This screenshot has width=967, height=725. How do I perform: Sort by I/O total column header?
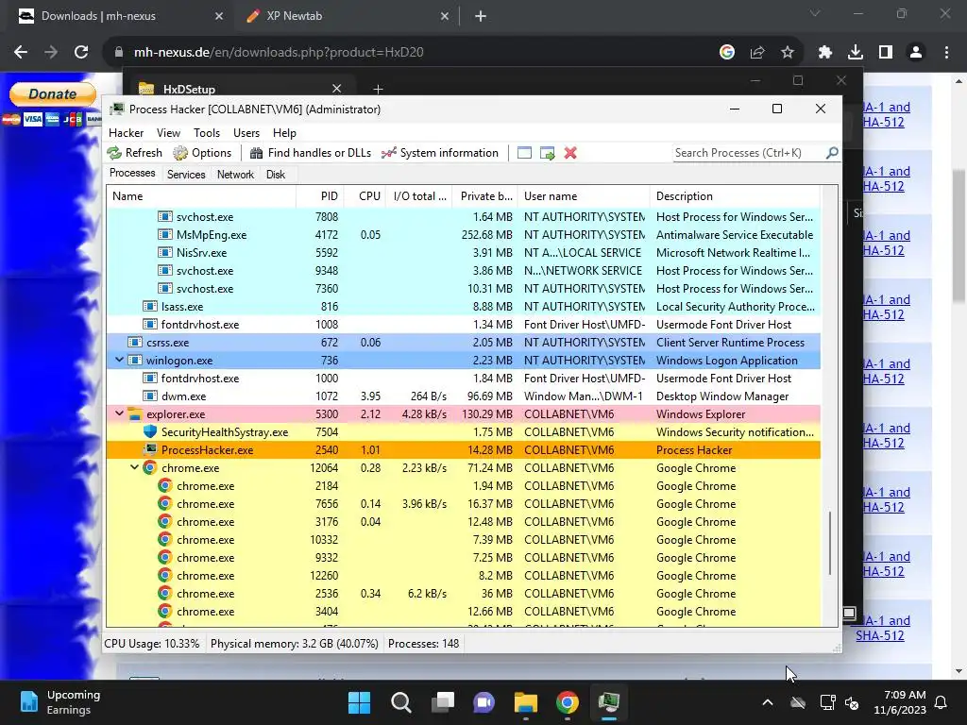click(x=418, y=196)
